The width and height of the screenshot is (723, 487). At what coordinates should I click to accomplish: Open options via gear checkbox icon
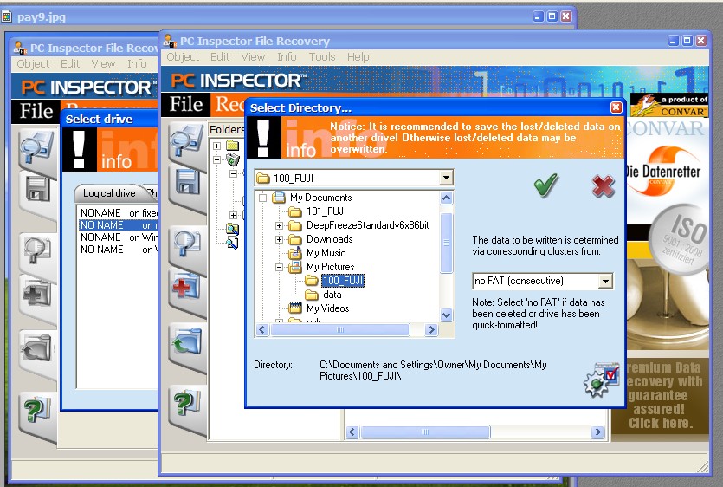click(601, 380)
